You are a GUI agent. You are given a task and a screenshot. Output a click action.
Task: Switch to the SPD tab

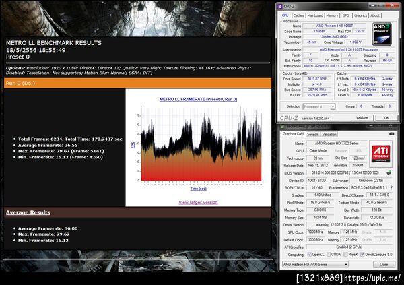pyautogui.click(x=346, y=15)
